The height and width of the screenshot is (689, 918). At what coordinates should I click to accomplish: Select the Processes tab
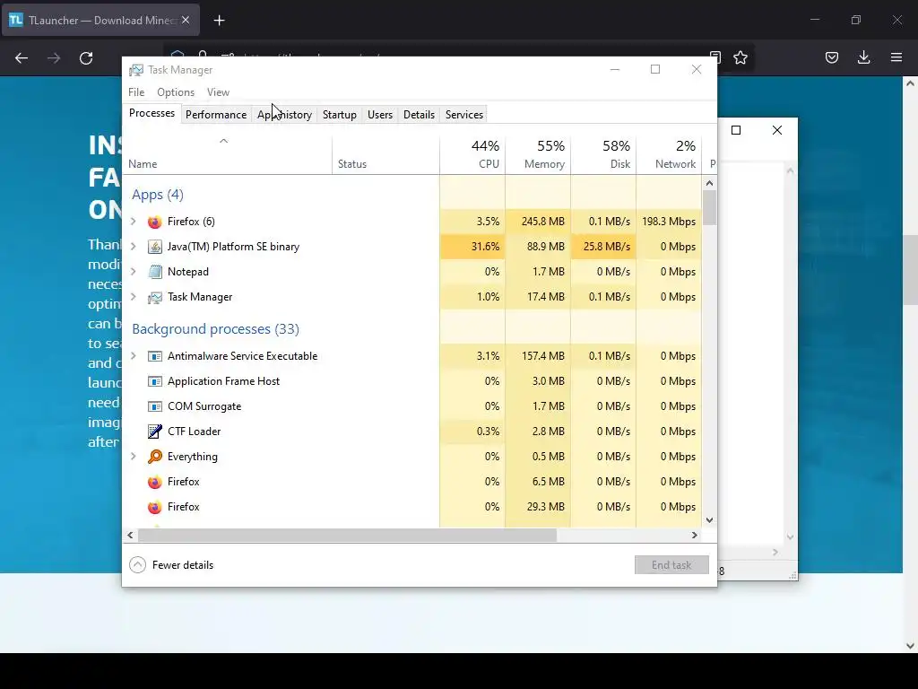(x=152, y=113)
